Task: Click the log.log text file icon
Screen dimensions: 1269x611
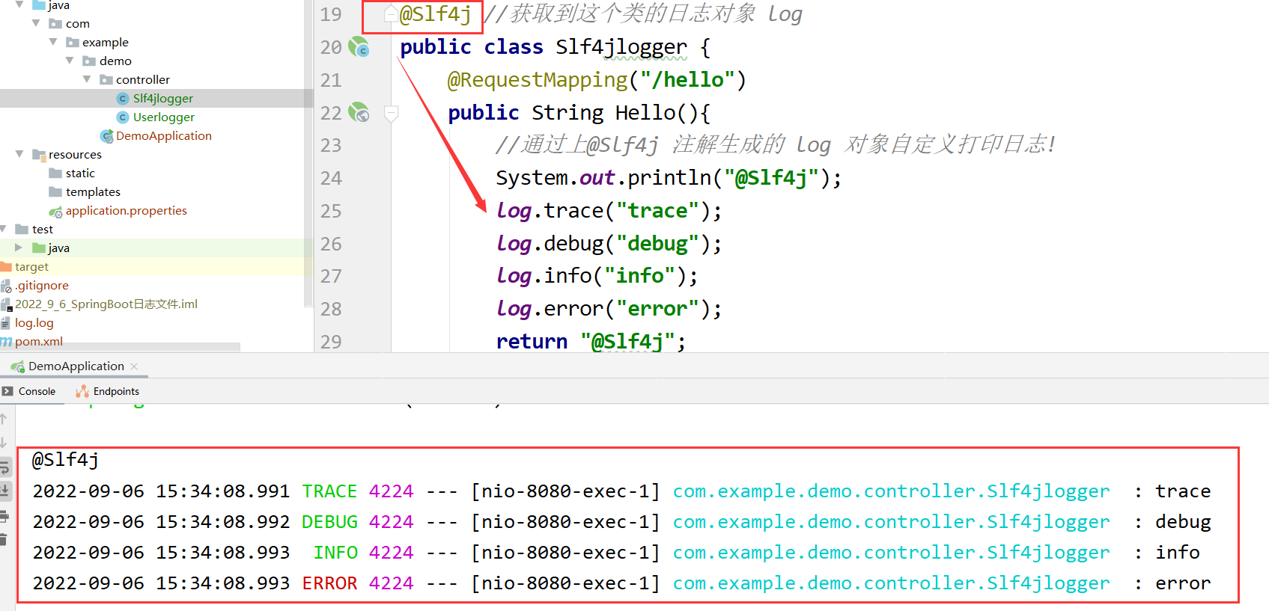Action: pos(5,323)
